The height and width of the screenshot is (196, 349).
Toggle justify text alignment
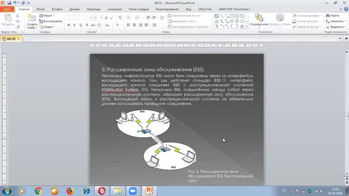146,25
